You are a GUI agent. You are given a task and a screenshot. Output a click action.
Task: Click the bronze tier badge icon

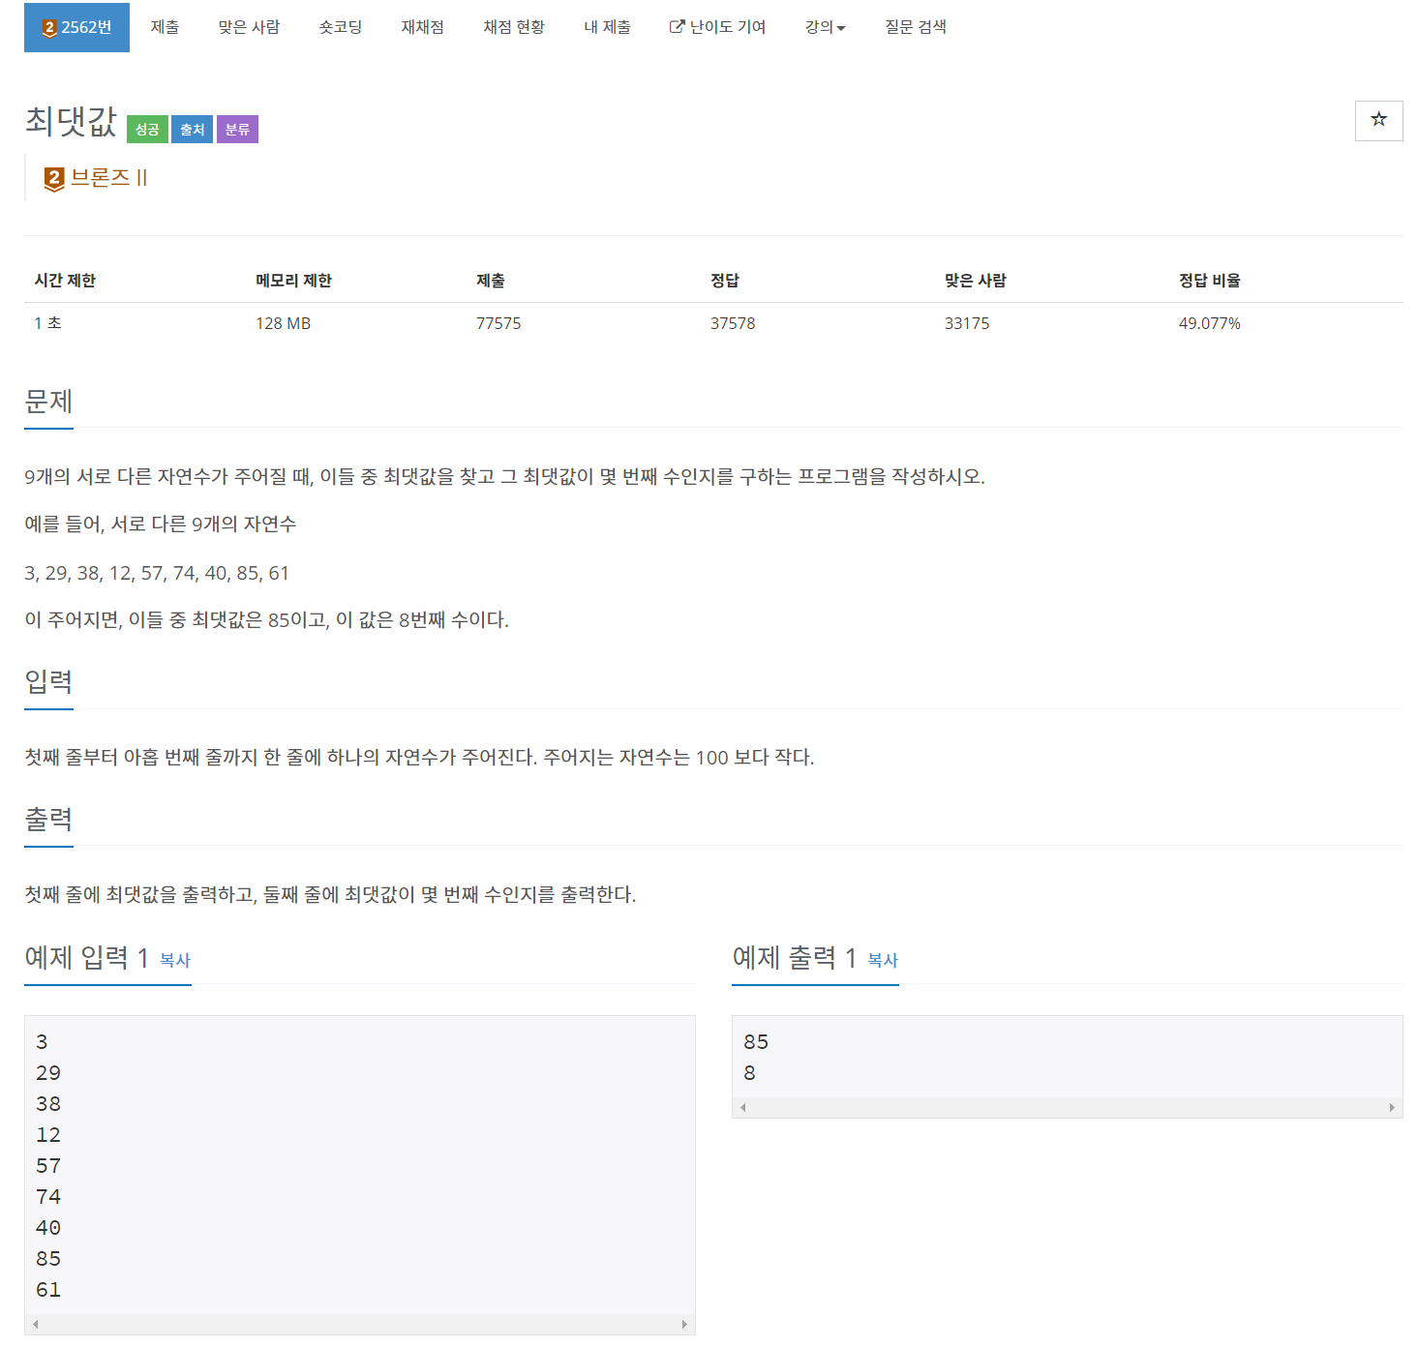point(54,179)
